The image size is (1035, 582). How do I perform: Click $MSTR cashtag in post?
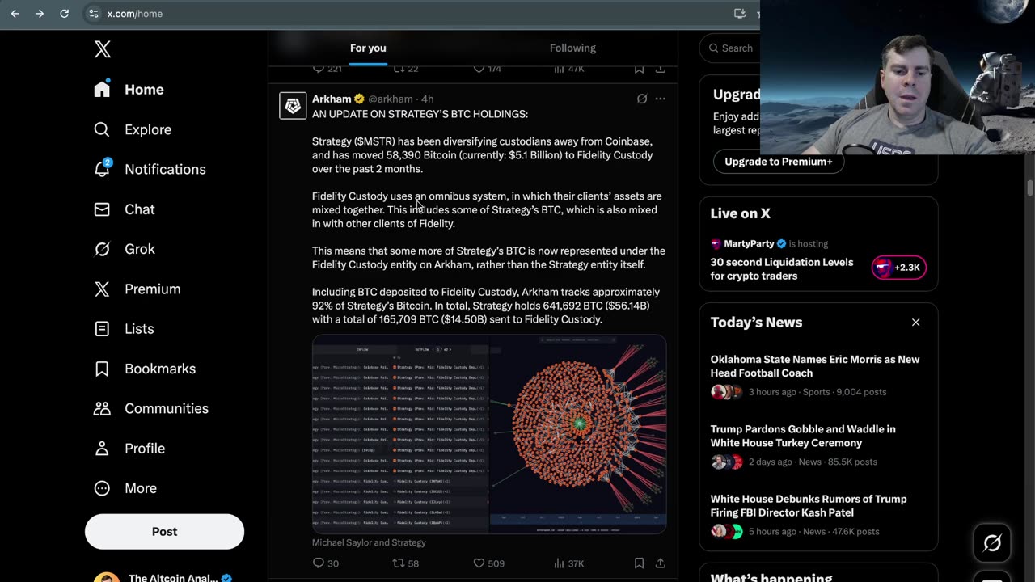coord(374,141)
